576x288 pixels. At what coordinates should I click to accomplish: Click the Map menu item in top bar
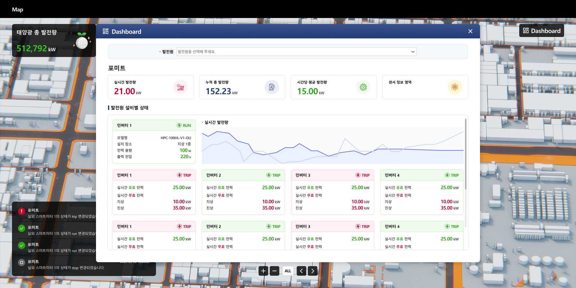click(17, 10)
